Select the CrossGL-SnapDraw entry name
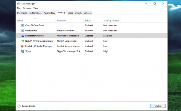This screenshot has height=111, width=181. click(35, 25)
